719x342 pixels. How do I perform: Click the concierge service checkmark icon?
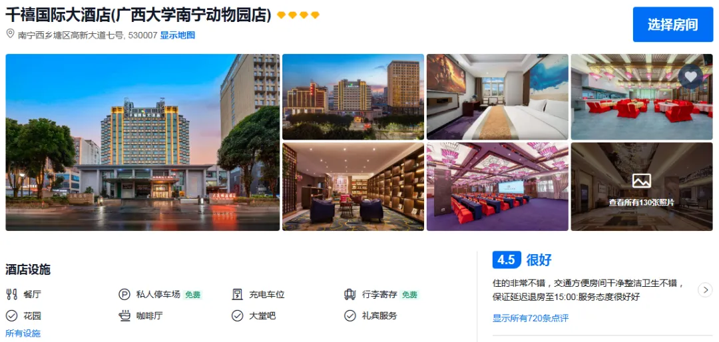(350, 316)
